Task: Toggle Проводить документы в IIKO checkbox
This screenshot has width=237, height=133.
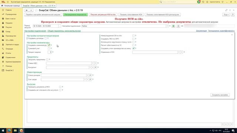Action: click(60, 87)
